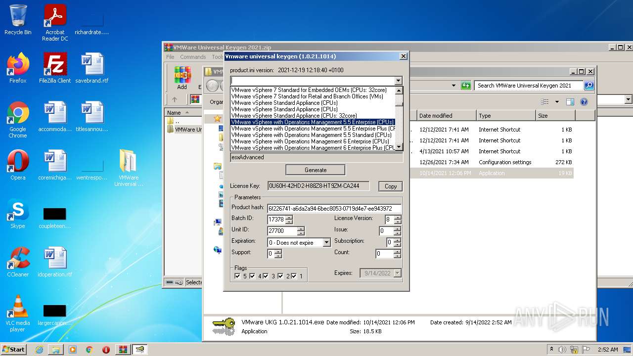Open idoperation.rtf document icon
This screenshot has width=633, height=356.
[55, 262]
